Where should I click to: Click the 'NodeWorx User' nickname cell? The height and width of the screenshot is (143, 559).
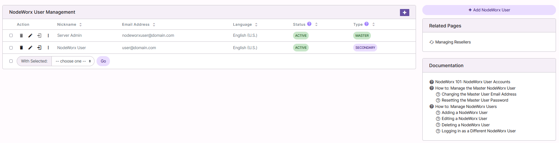tap(72, 48)
